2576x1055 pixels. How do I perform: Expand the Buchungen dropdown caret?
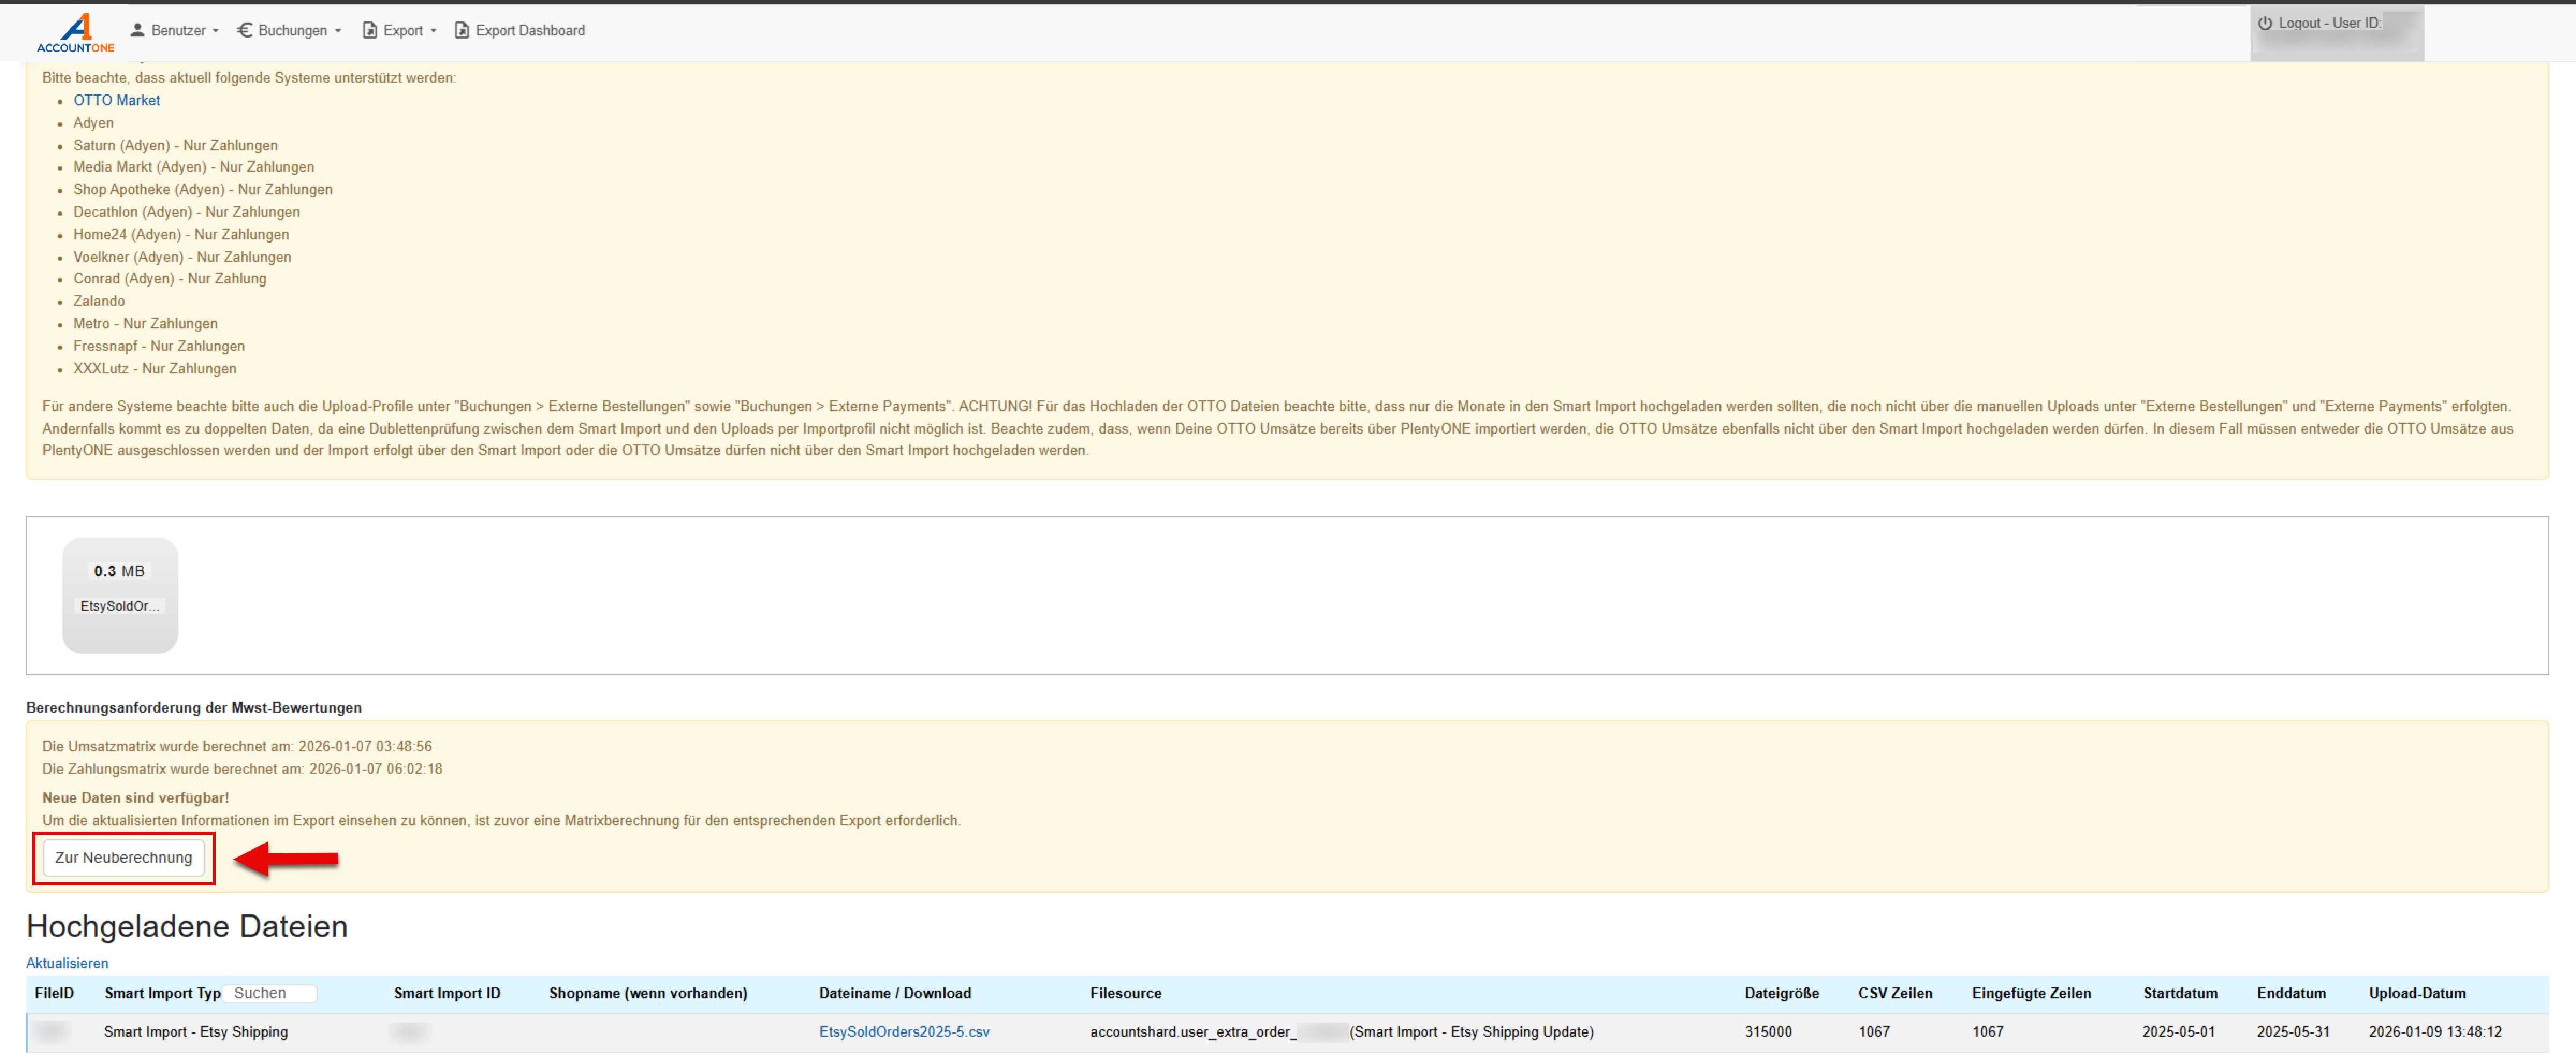coord(338,31)
